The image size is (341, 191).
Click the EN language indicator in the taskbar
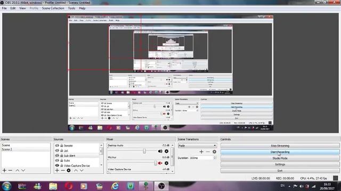pyautogui.click(x=282, y=186)
